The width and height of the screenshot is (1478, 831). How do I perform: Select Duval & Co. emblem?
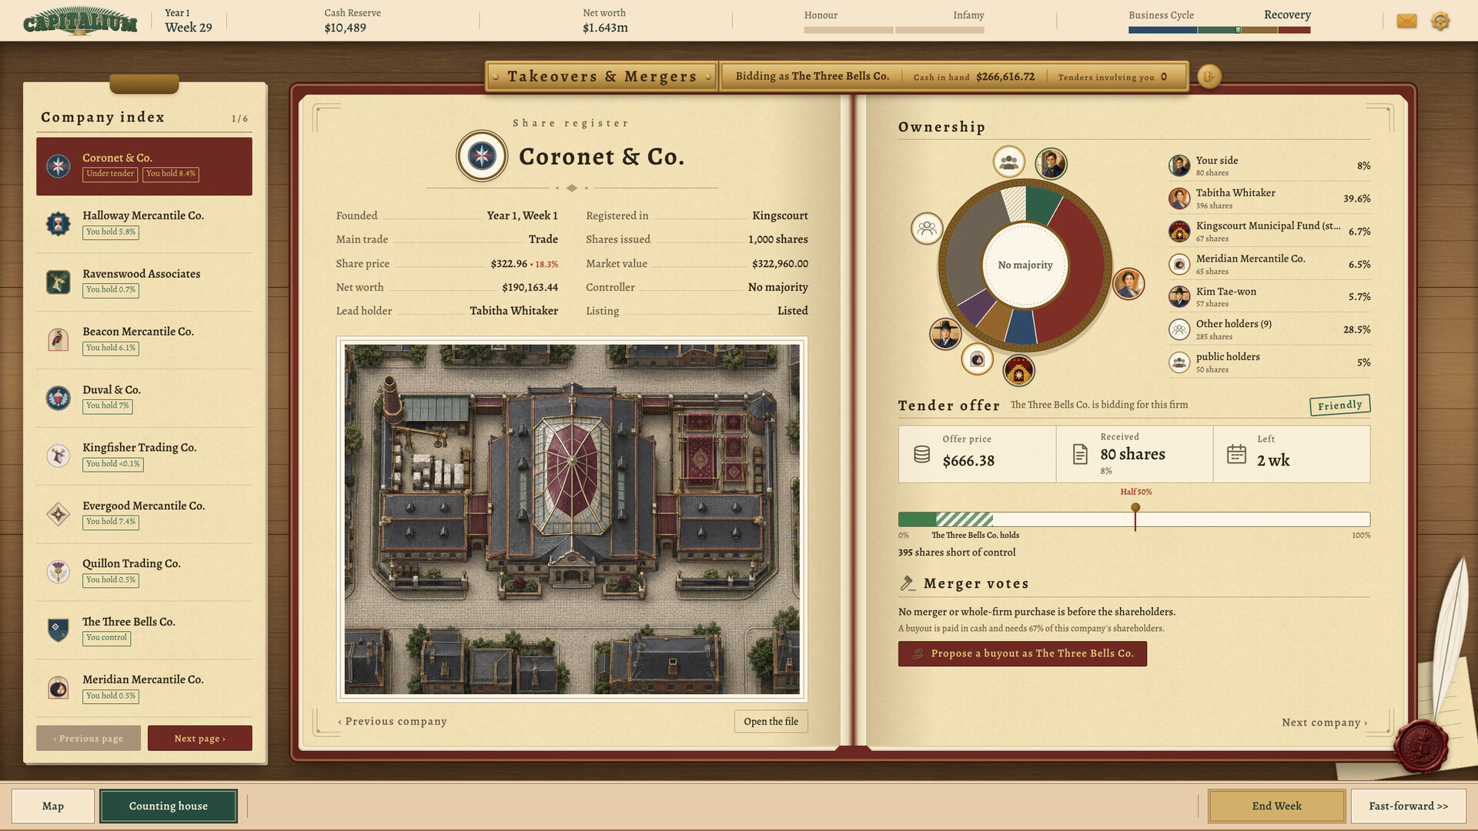(59, 398)
